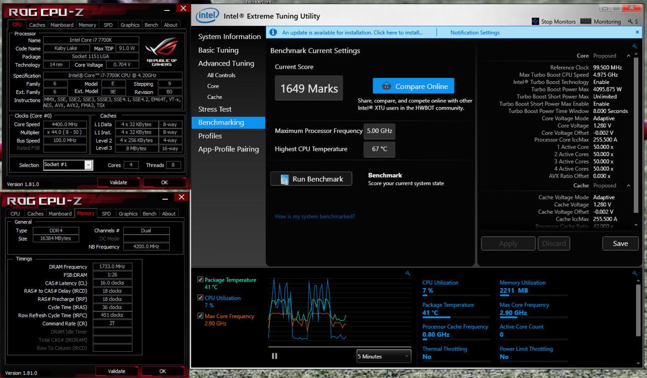The image size is (647, 378).
Task: Click the wrench icon above the monitoring graph
Action: point(408,274)
